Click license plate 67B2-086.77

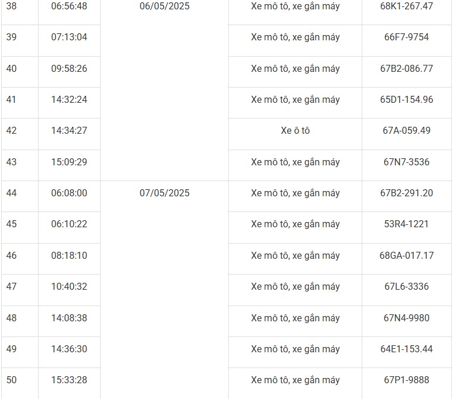[x=406, y=68]
